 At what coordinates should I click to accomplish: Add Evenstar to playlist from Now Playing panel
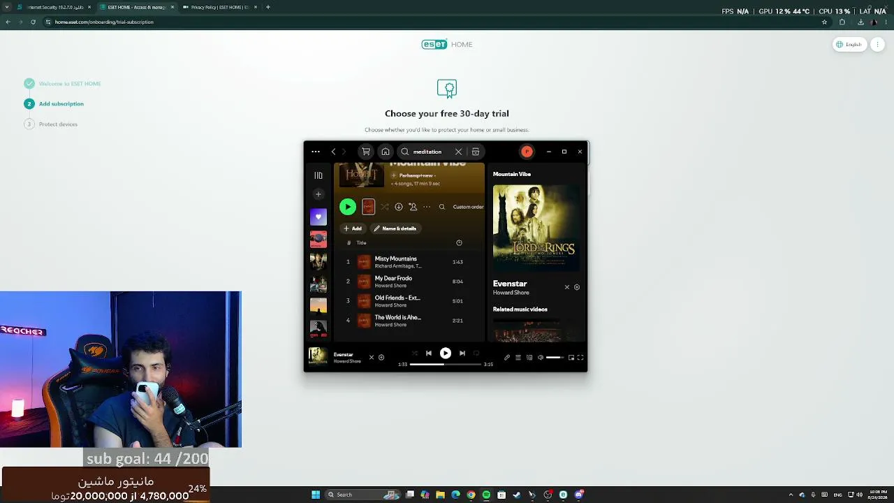pyautogui.click(x=577, y=287)
